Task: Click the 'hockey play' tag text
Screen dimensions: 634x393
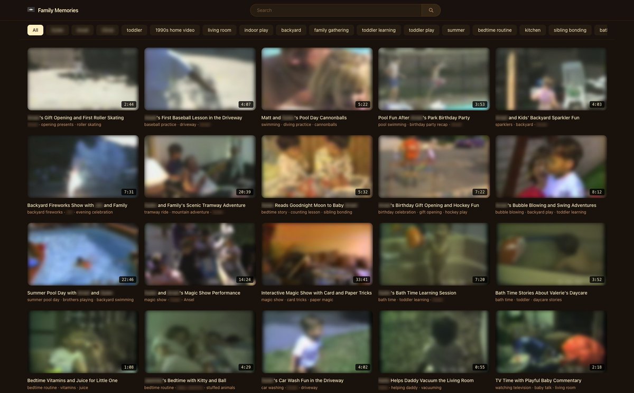Action: click(456, 212)
